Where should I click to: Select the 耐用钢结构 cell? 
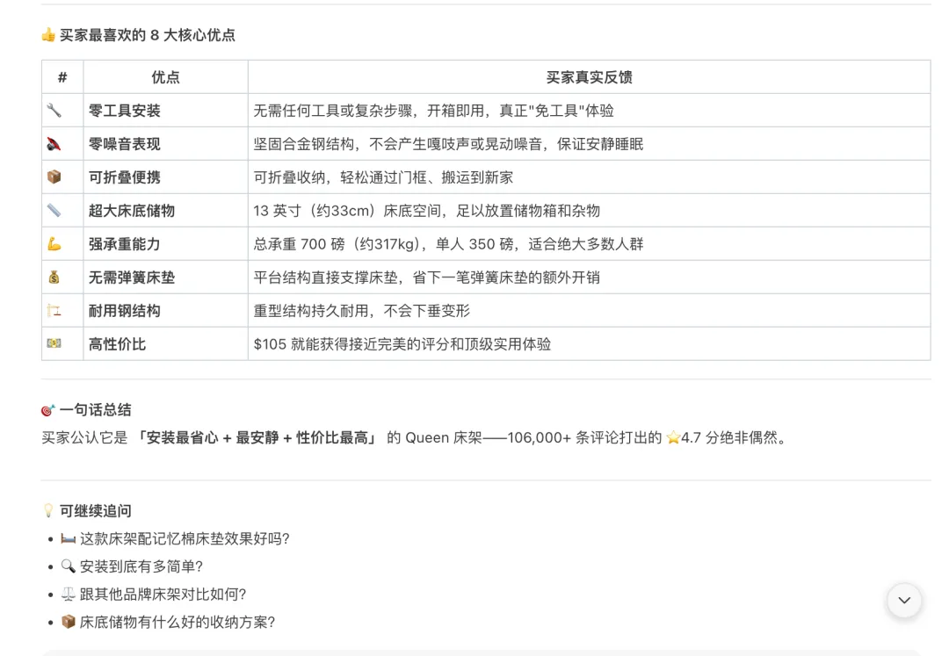(x=165, y=310)
